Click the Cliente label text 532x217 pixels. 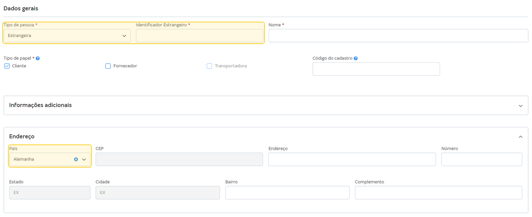coord(19,66)
